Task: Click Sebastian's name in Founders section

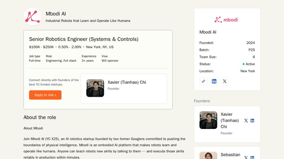Action: coord(230,155)
